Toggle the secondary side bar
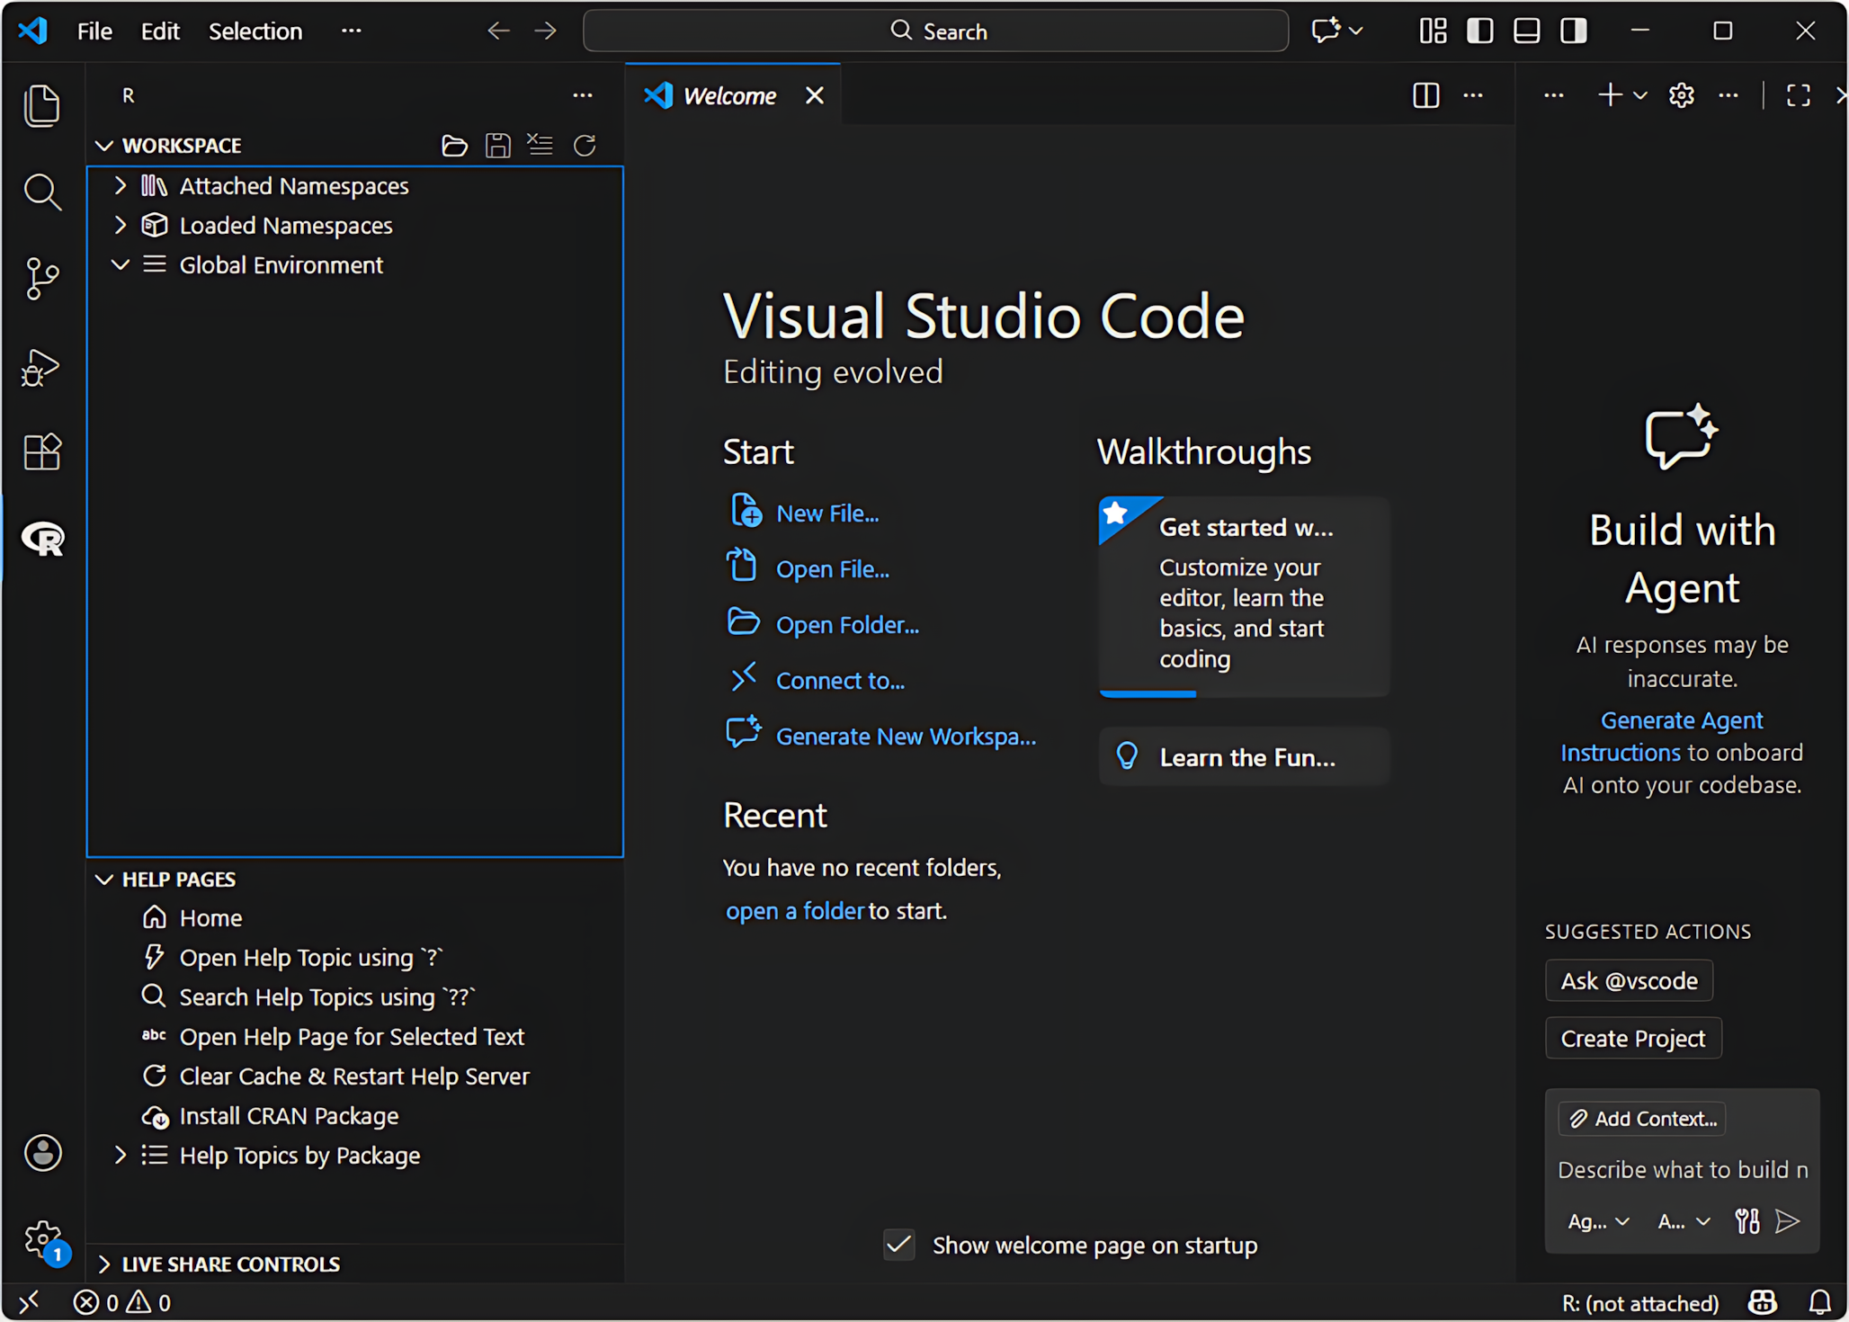The image size is (1849, 1322). [1574, 31]
